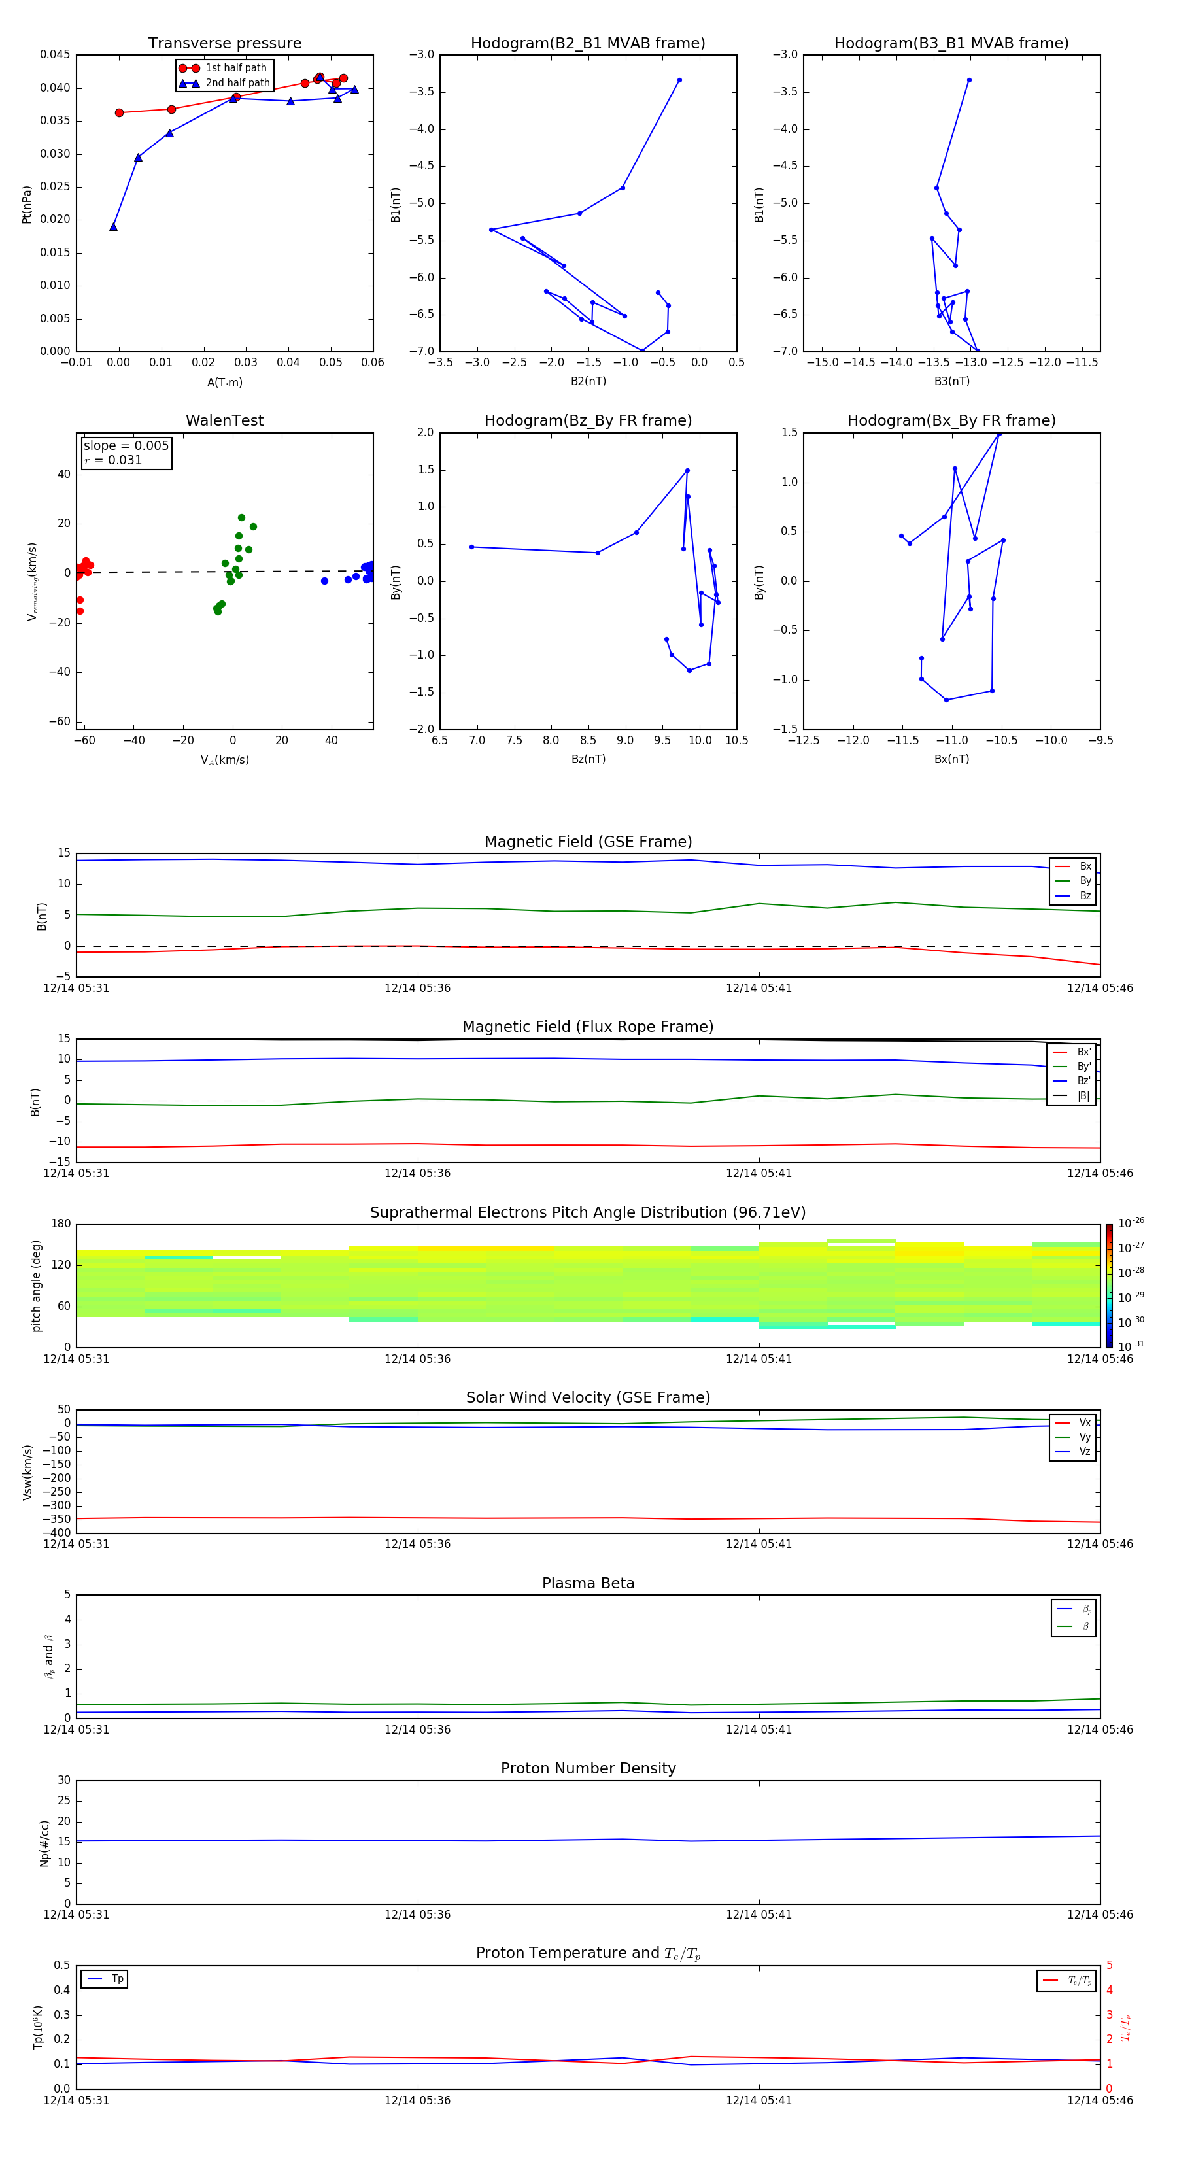Click the βp entry in Plasma Beta legend
Viewport: 1177px width, 2158px height.
(x=1074, y=1609)
